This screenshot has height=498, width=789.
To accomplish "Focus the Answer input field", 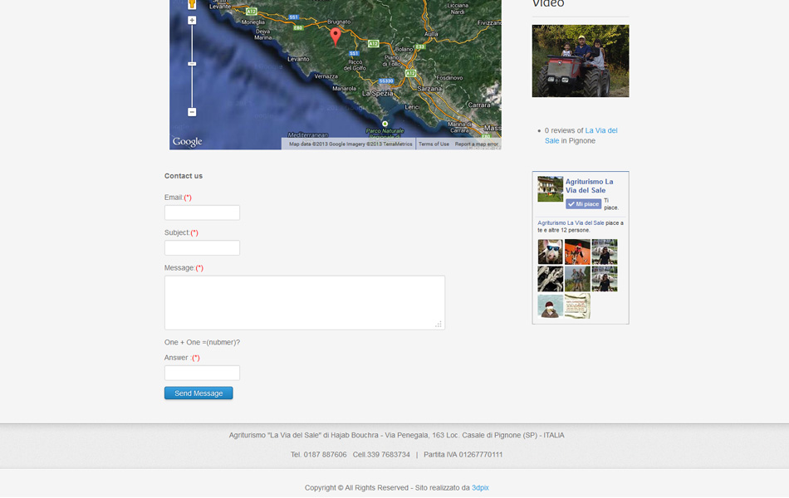I will pyautogui.click(x=202, y=373).
